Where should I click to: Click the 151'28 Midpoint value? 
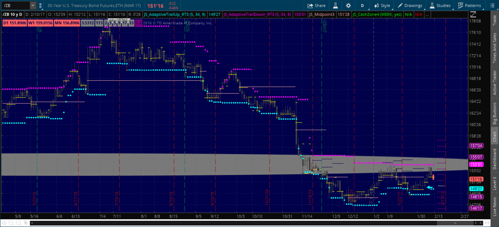coord(343,14)
